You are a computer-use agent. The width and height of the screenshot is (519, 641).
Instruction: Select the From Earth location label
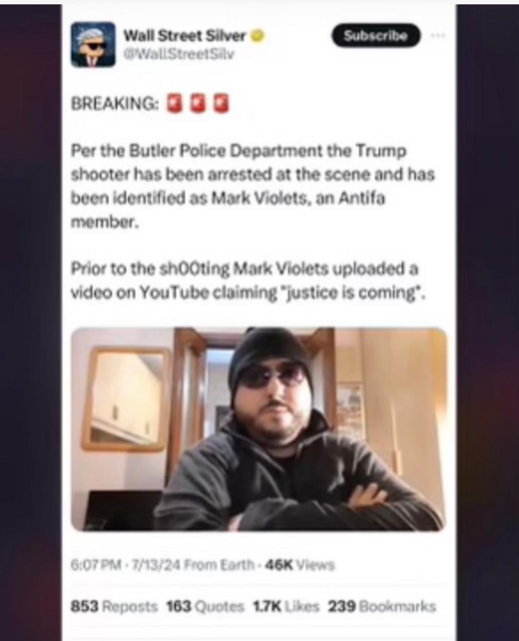(x=219, y=565)
